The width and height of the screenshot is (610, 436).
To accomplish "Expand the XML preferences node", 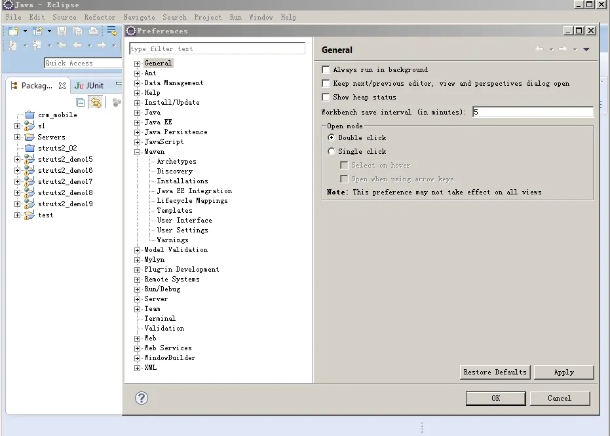I will pyautogui.click(x=138, y=368).
